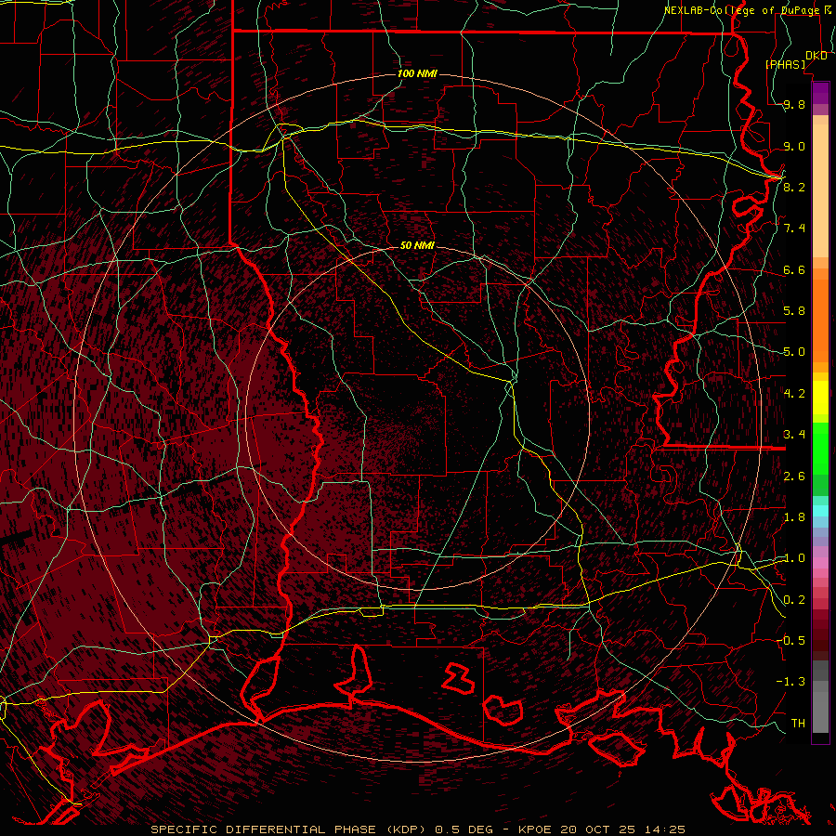Click the -0.5 value on the color scale
The height and width of the screenshot is (836, 836).
click(790, 640)
